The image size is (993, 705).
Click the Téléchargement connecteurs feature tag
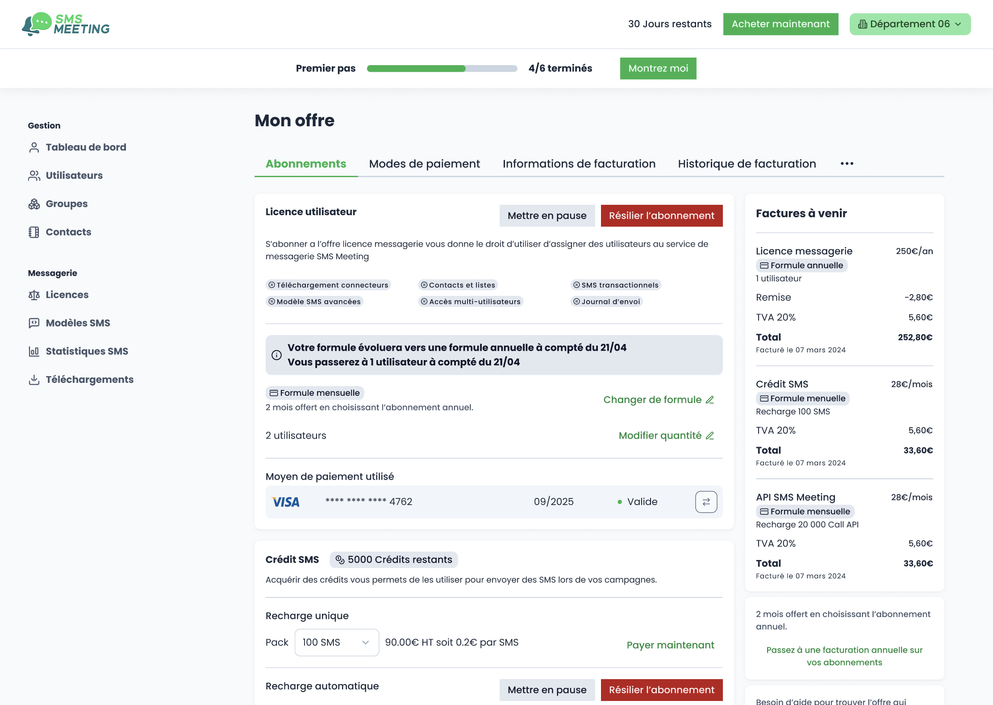(328, 285)
